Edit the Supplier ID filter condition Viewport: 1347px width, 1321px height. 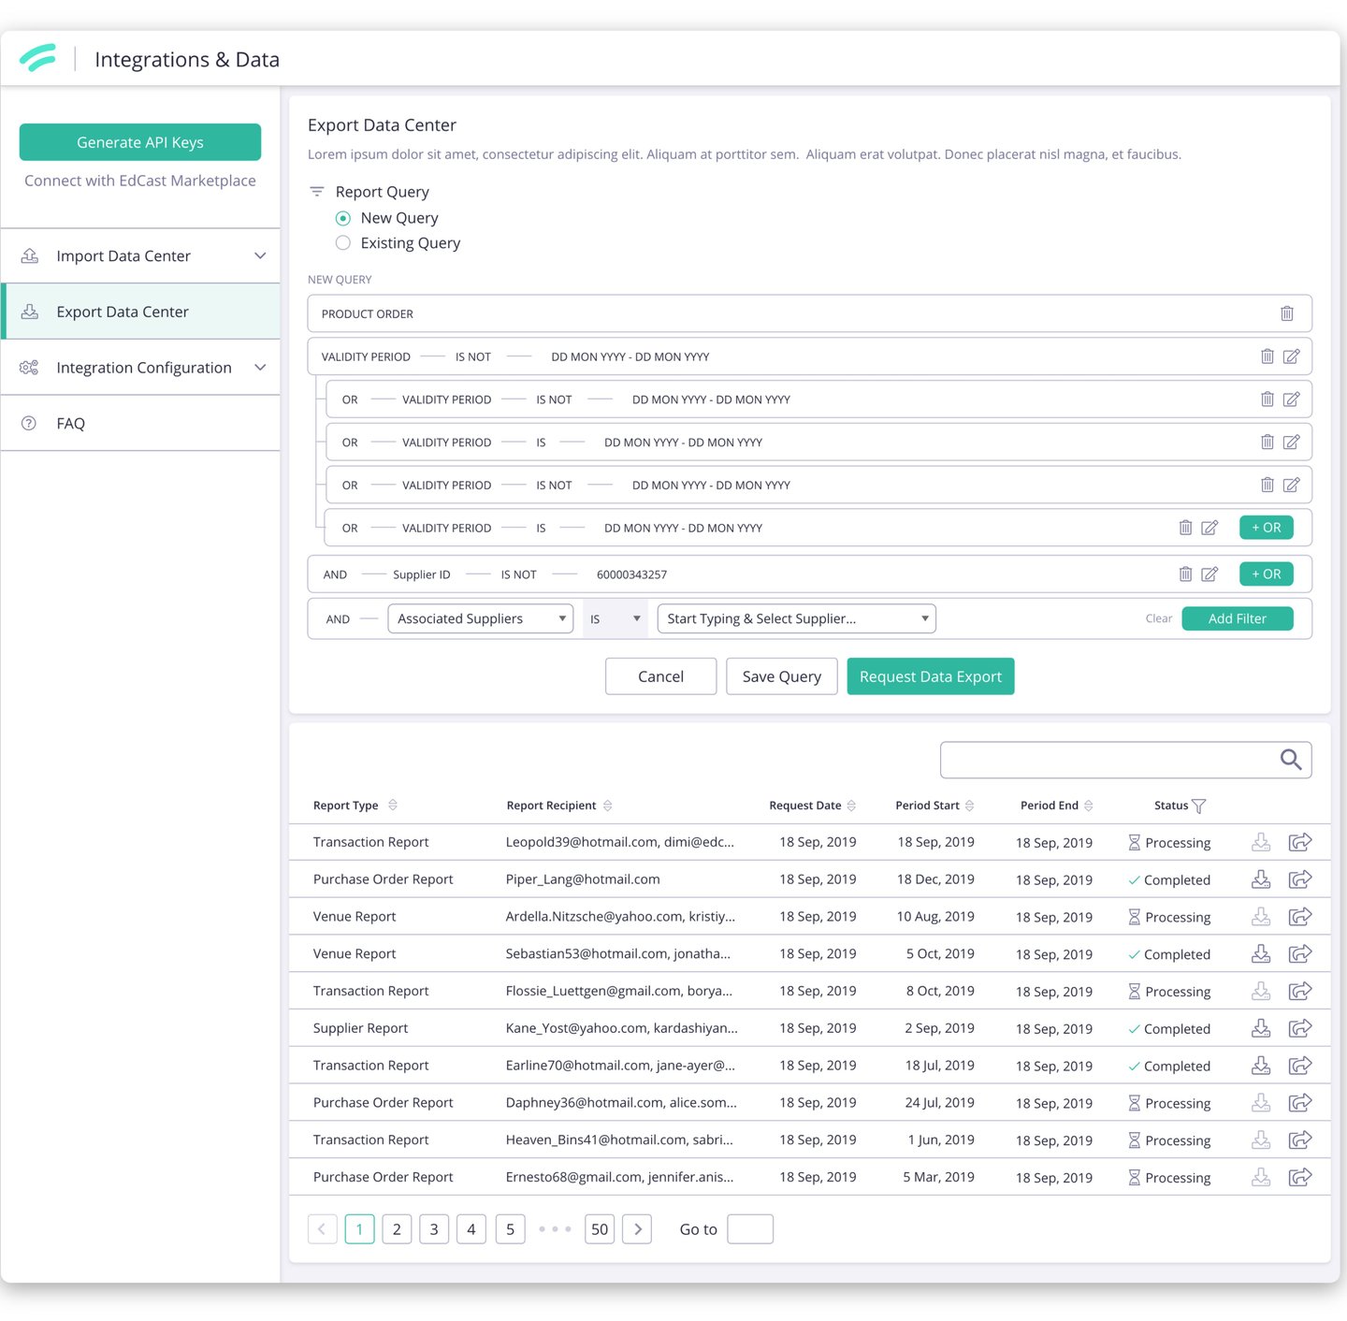pyautogui.click(x=1209, y=573)
